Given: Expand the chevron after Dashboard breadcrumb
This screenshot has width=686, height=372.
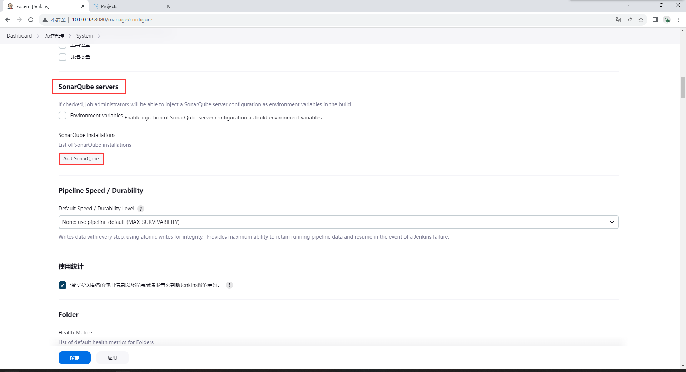Looking at the screenshot, I should 38,36.
